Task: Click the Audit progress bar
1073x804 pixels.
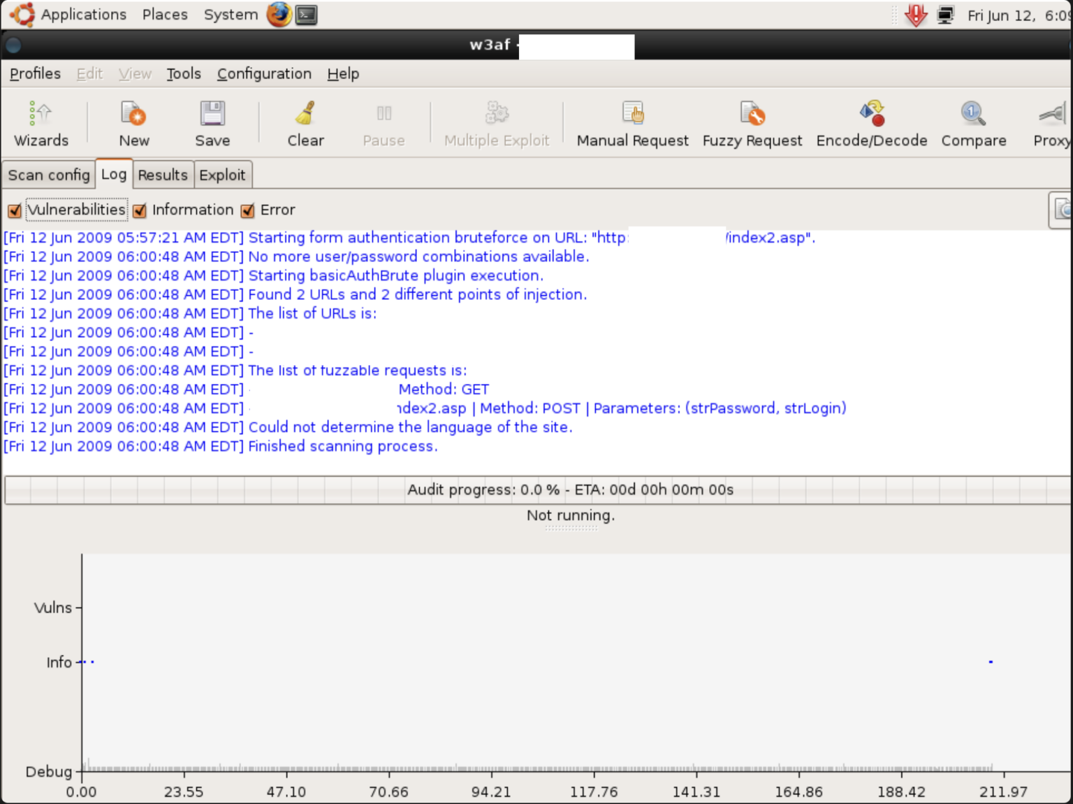Action: pos(571,489)
